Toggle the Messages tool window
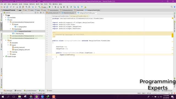This screenshot has width=176, height=99. point(8,90)
